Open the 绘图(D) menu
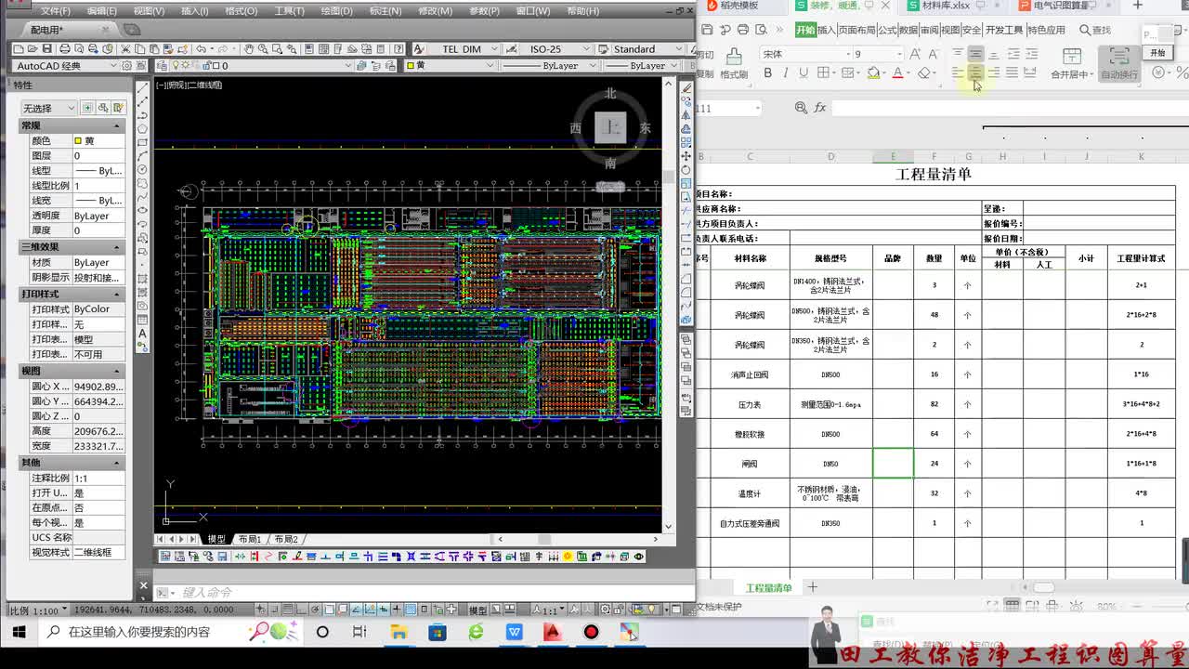This screenshot has height=669, width=1189. click(336, 11)
